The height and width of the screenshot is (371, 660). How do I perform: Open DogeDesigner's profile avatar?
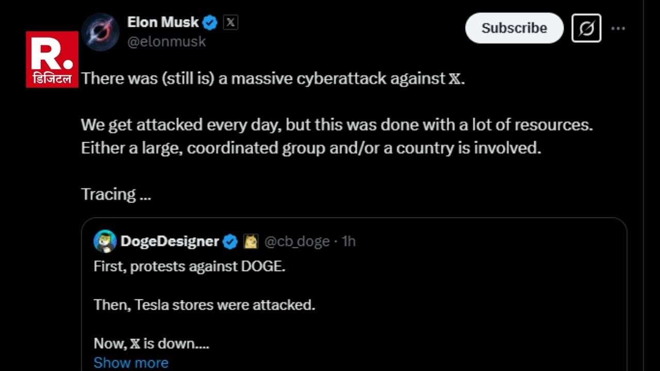pos(105,241)
